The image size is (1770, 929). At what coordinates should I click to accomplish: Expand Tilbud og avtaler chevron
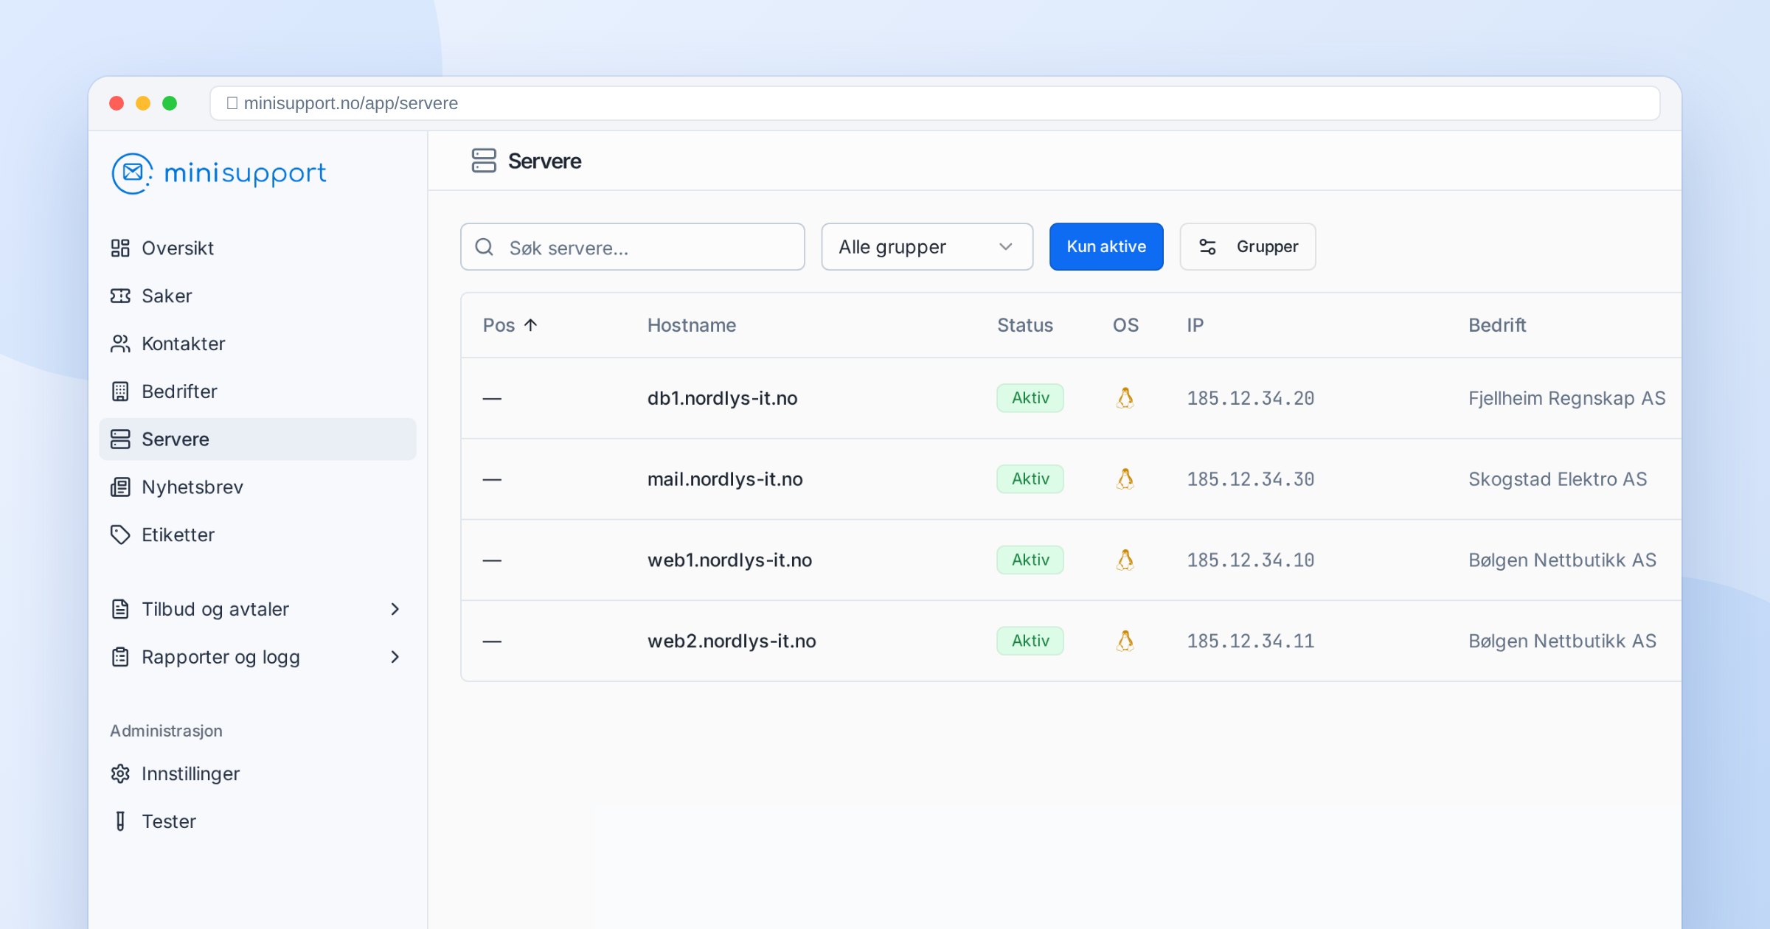point(395,609)
